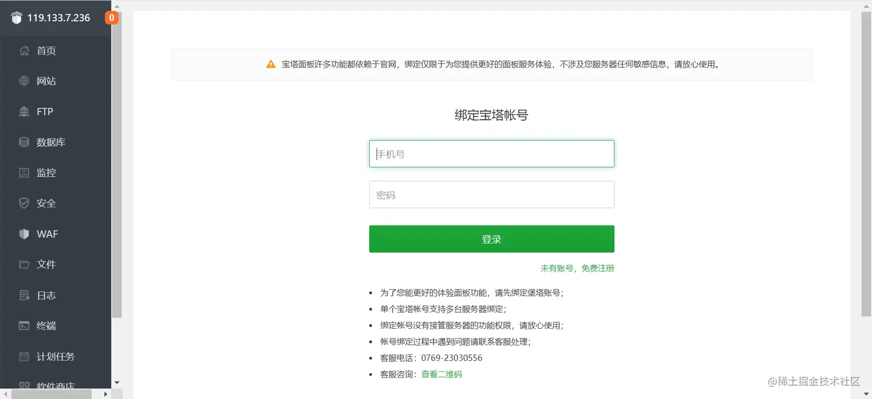Click the globe icon beside 网站
This screenshot has height=399, width=872.
point(24,81)
